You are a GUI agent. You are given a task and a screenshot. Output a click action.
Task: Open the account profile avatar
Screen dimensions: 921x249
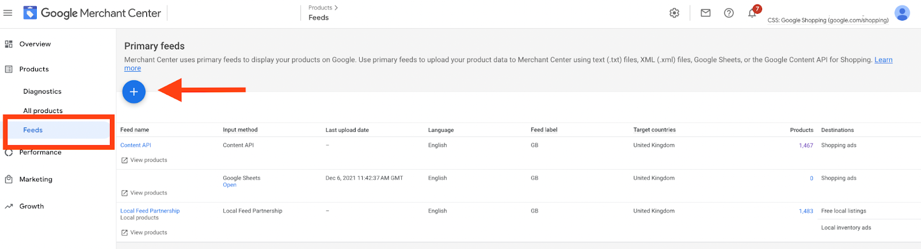click(x=902, y=13)
